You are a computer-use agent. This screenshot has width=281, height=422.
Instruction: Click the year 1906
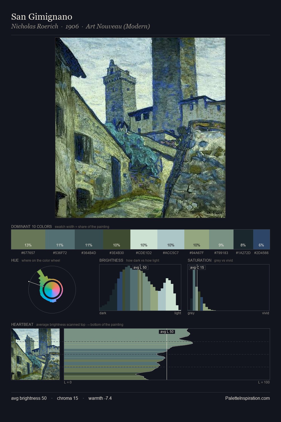tap(72, 26)
